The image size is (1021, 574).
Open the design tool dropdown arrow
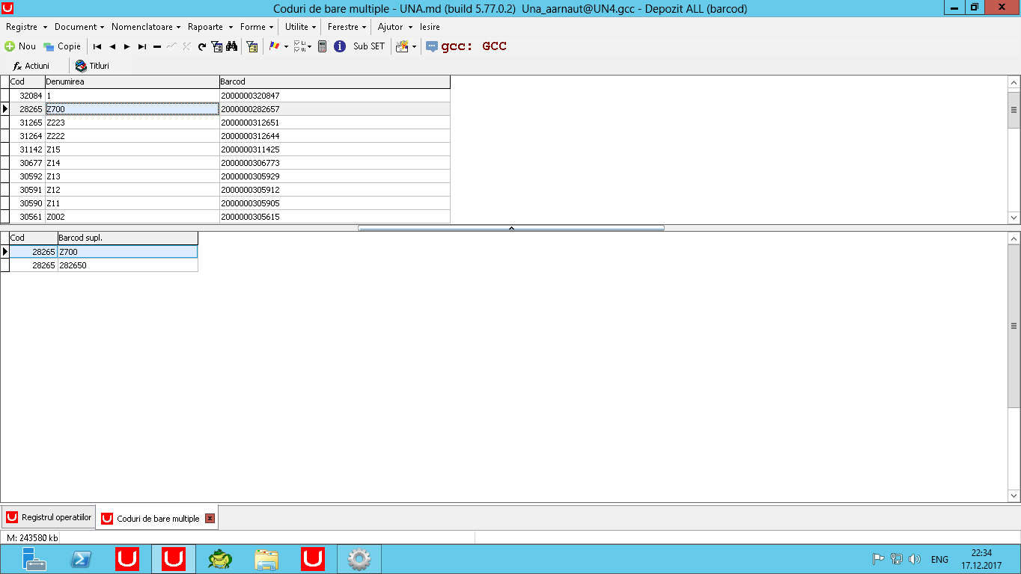pos(415,47)
